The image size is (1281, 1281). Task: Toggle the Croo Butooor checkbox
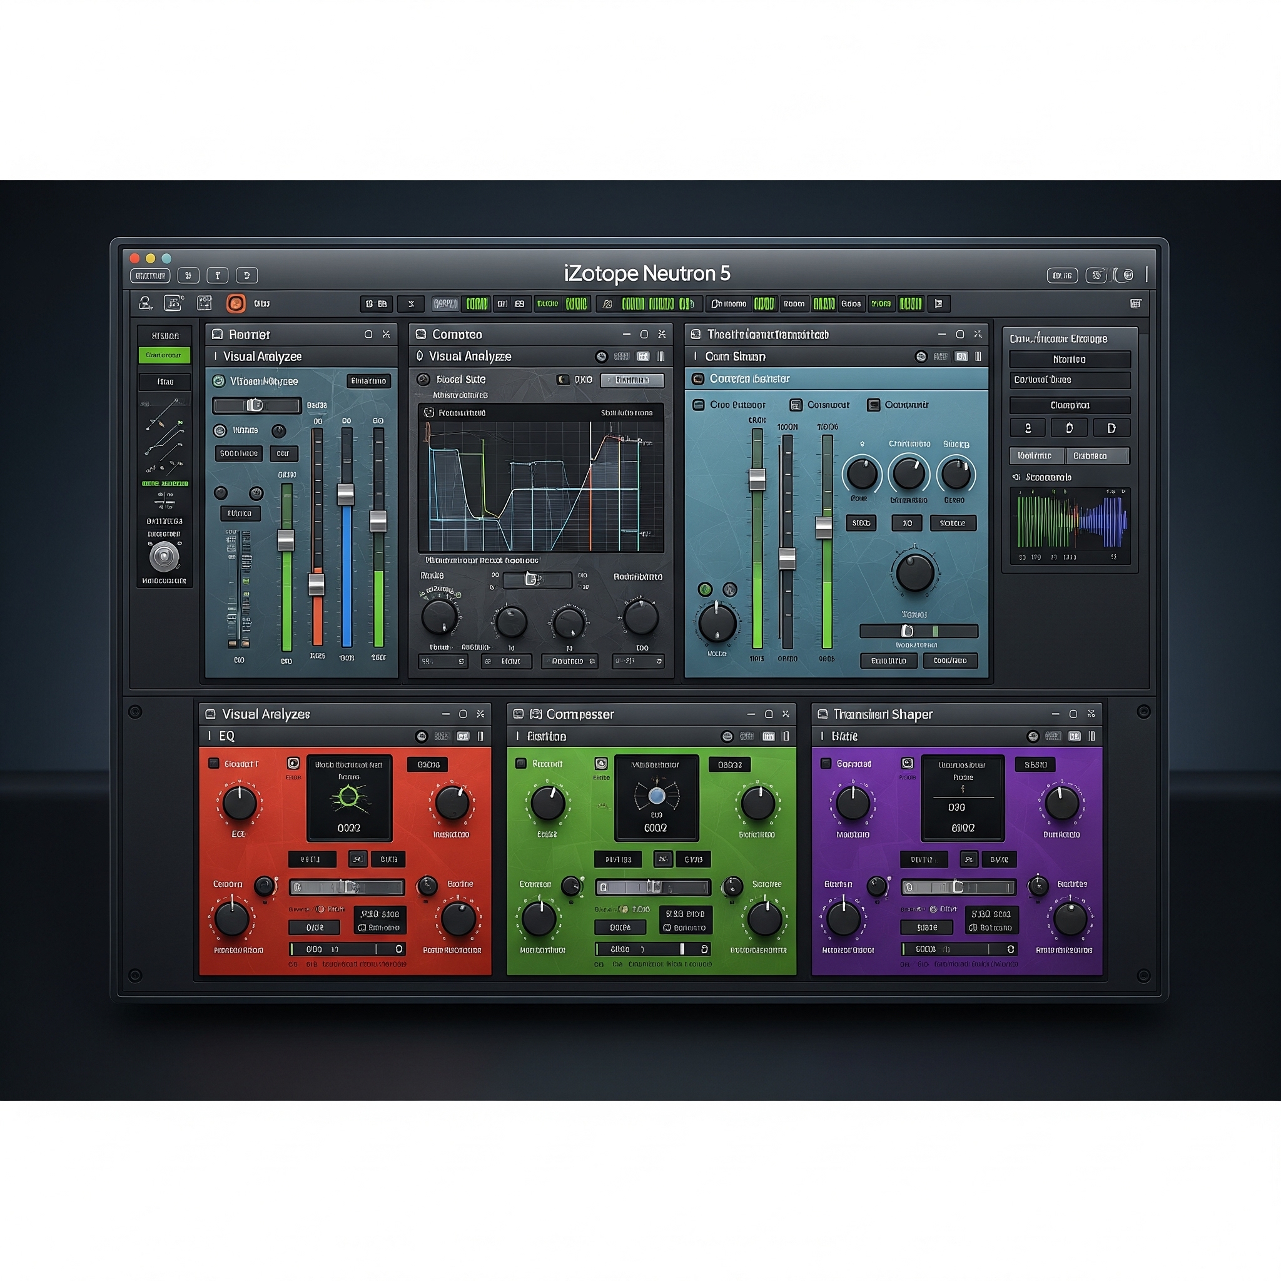tap(698, 405)
